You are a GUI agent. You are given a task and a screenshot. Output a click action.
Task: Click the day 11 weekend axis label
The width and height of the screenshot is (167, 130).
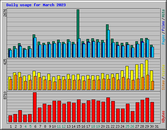(59, 126)
